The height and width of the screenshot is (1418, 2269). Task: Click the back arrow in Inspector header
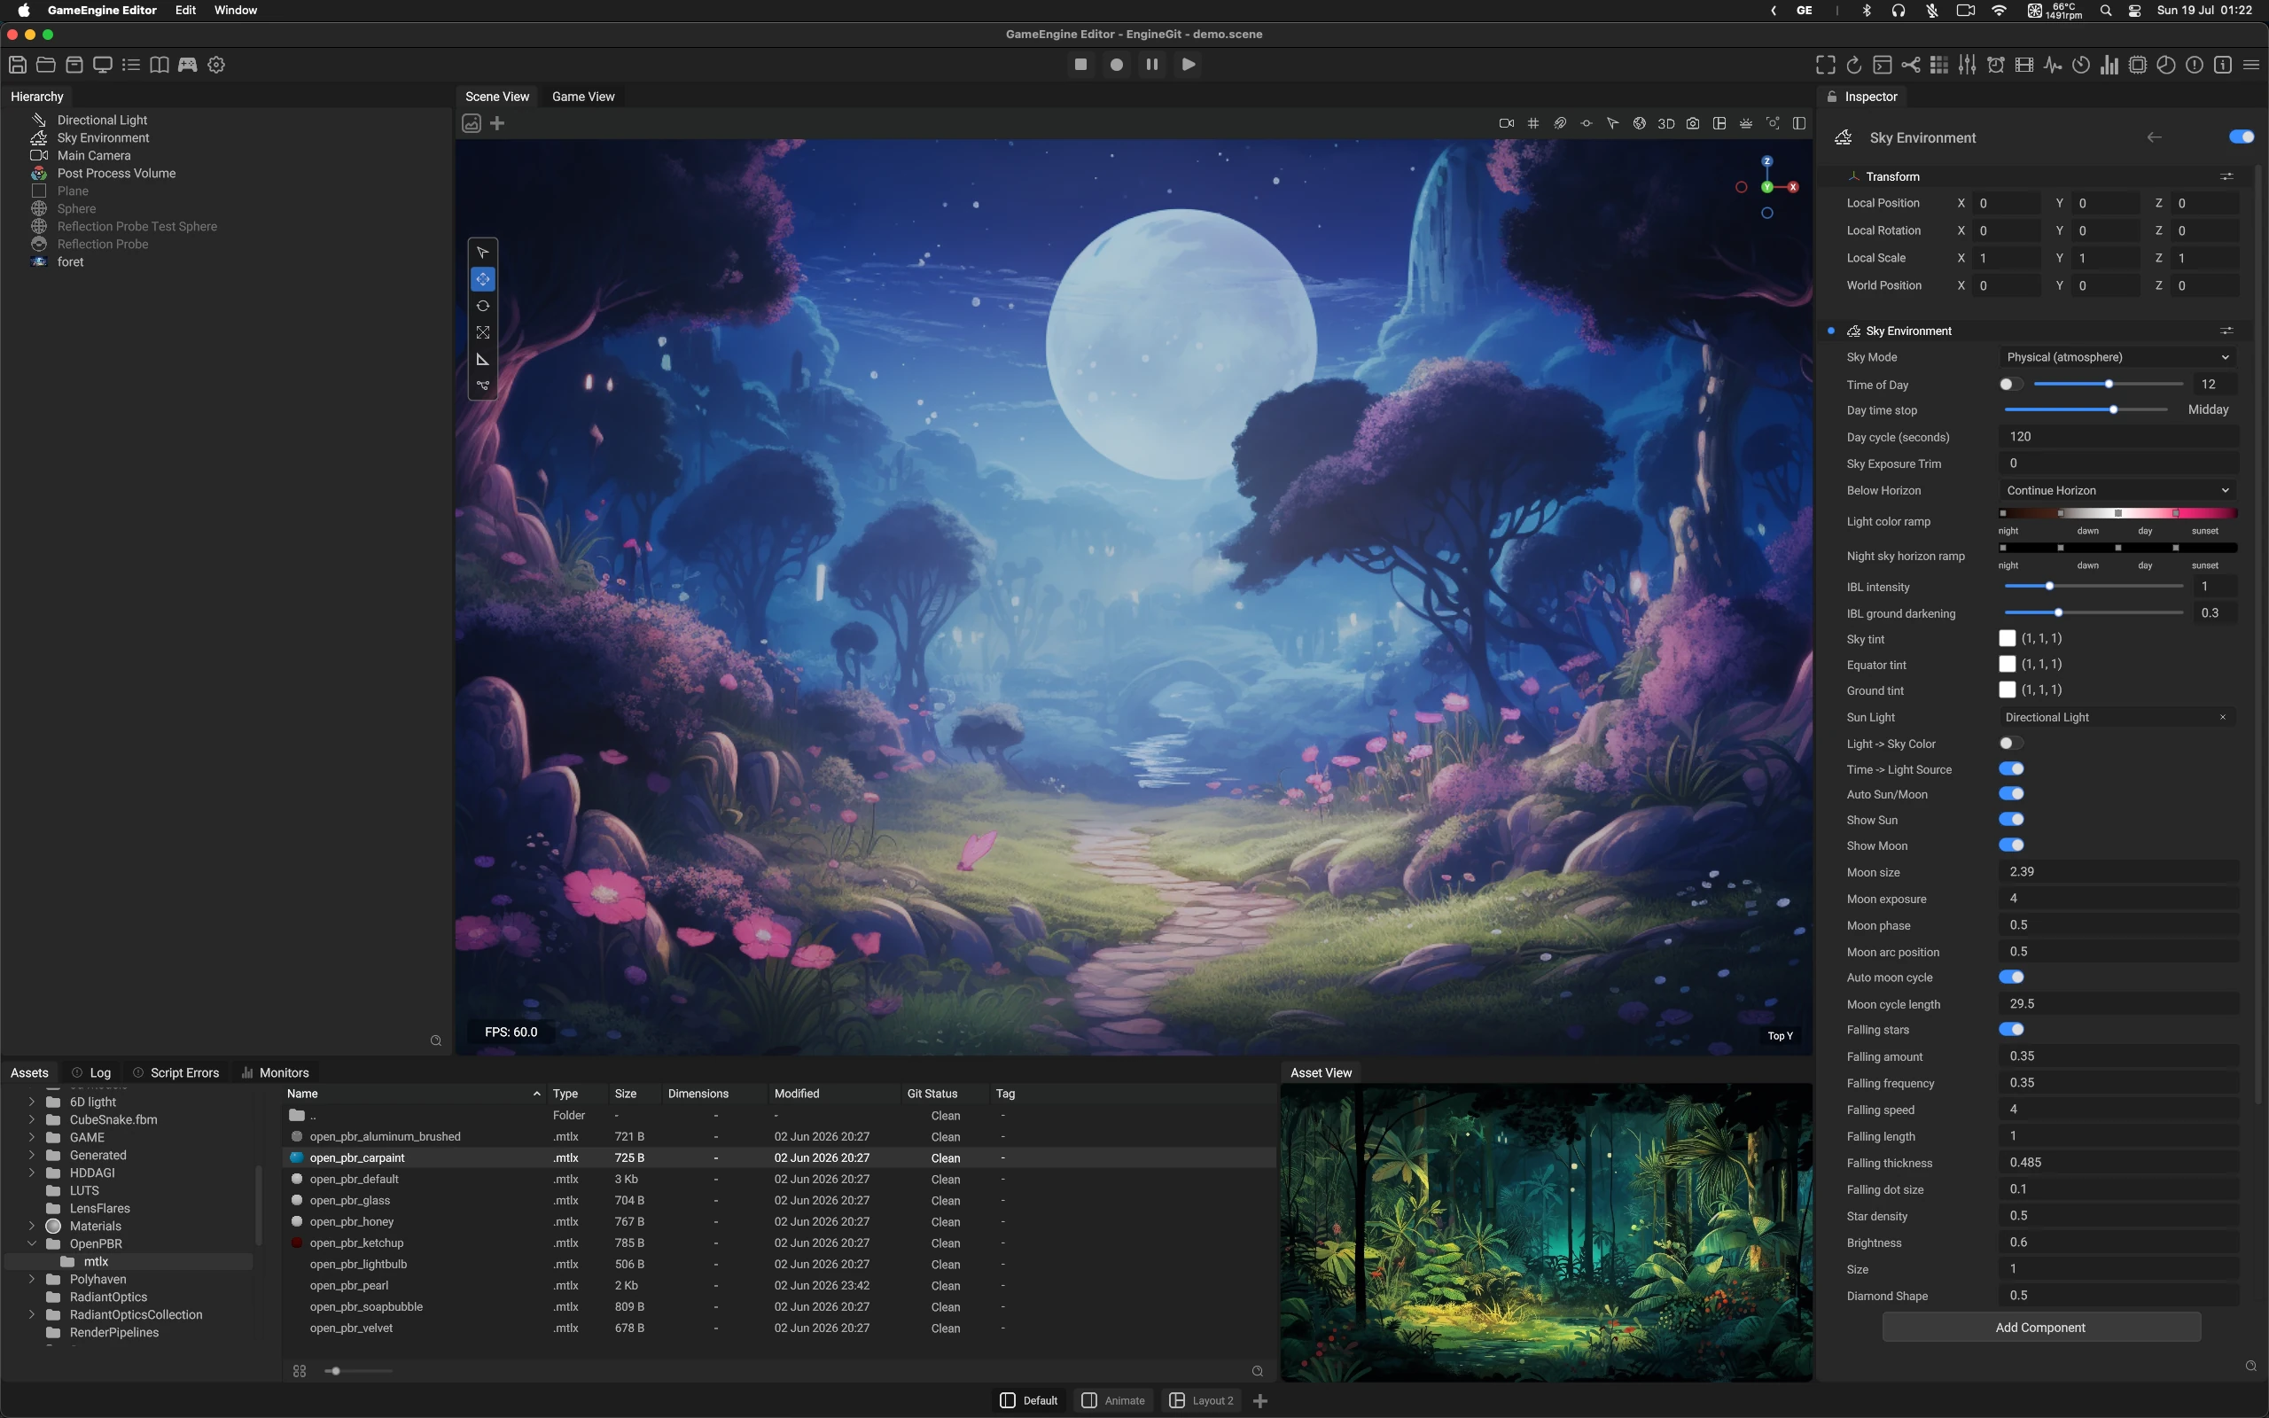pos(2155,136)
